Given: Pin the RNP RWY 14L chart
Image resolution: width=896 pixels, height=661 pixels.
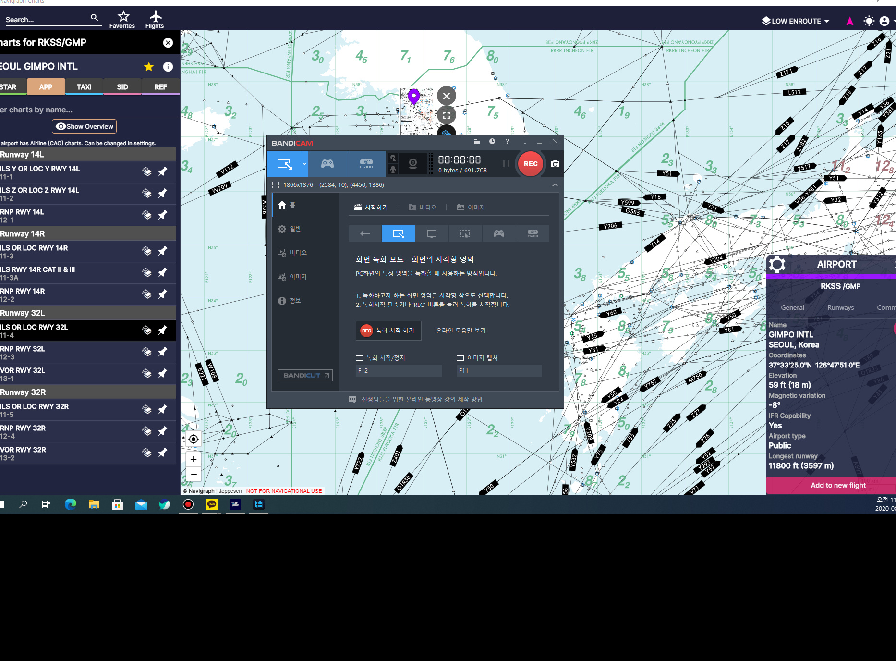Looking at the screenshot, I should click(x=163, y=215).
